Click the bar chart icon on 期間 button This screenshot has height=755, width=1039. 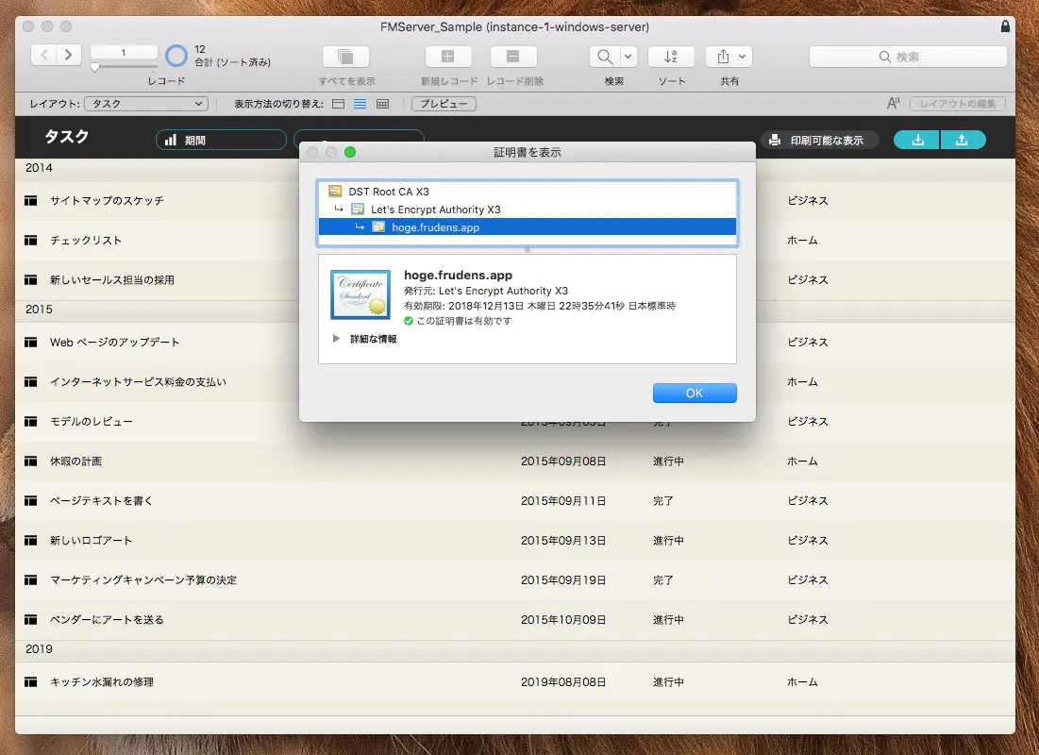point(170,140)
